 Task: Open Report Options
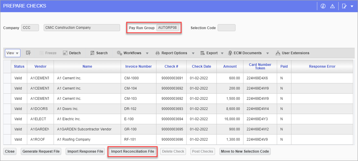pos(171,53)
